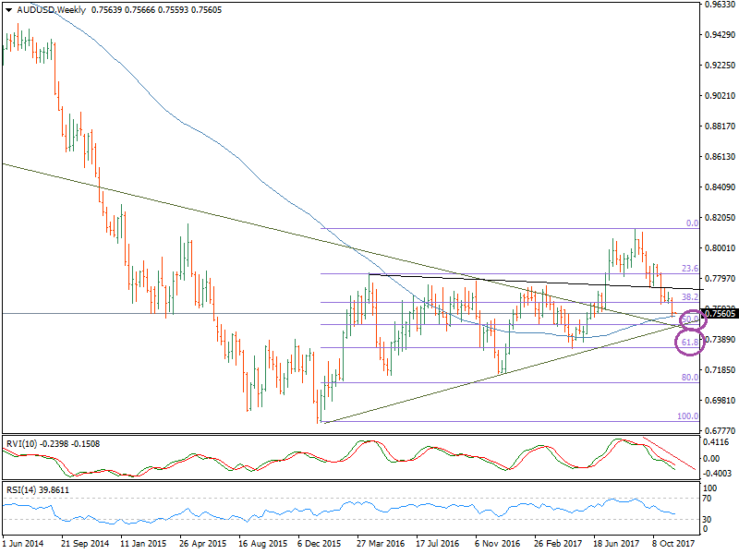Click the 0.94290 price axis label
The image size is (739, 554).
tap(721, 35)
